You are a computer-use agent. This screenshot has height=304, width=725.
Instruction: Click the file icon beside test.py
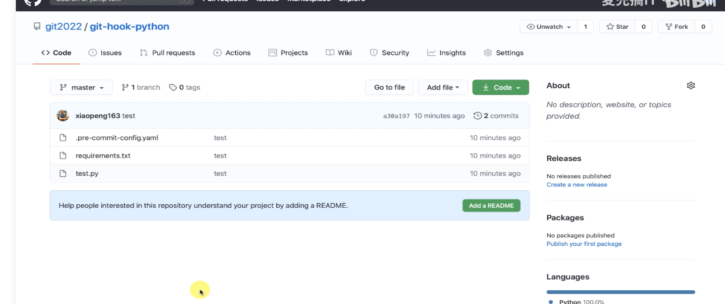click(63, 173)
